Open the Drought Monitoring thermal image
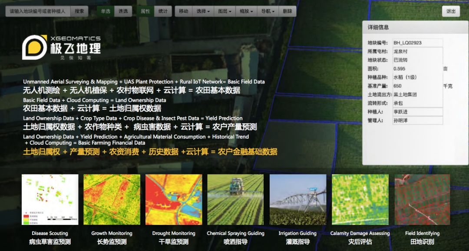 coord(174,199)
